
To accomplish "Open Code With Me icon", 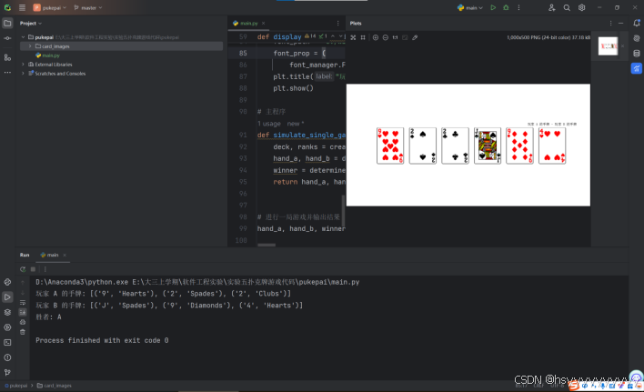I will [551, 7].
